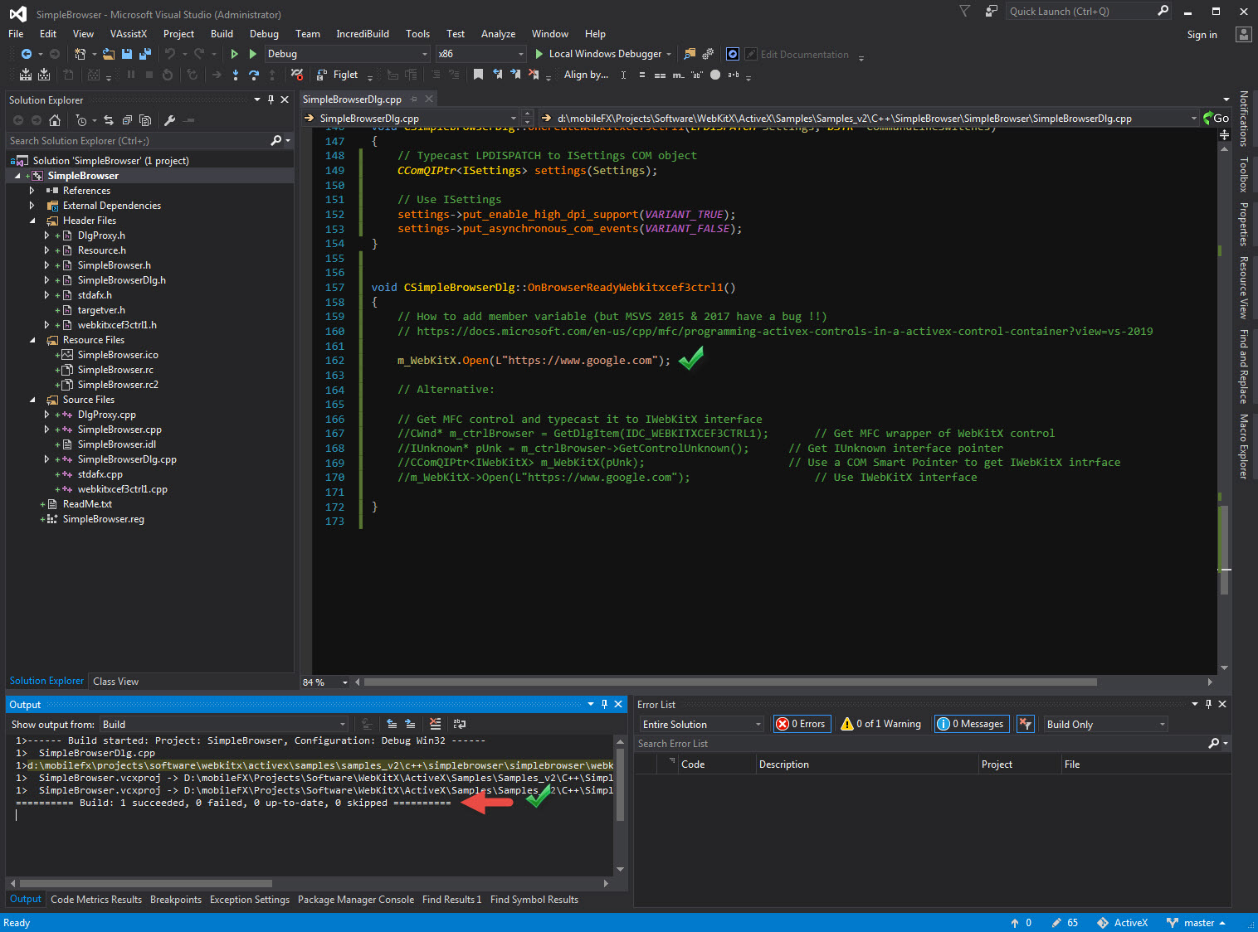The image size is (1258, 932).
Task: Collapse the Header Files folder
Action: point(32,221)
